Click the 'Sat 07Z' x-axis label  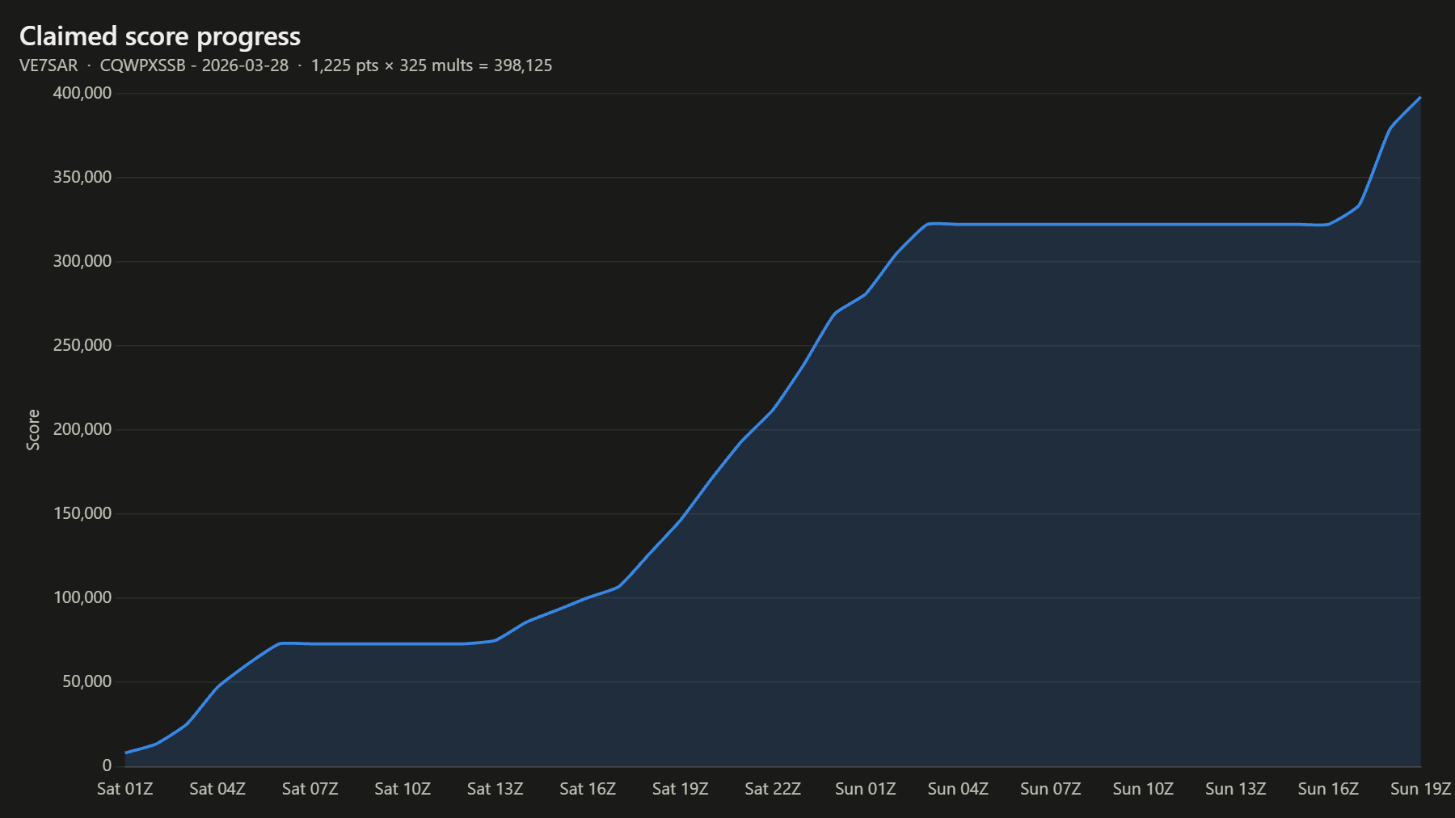(310, 789)
